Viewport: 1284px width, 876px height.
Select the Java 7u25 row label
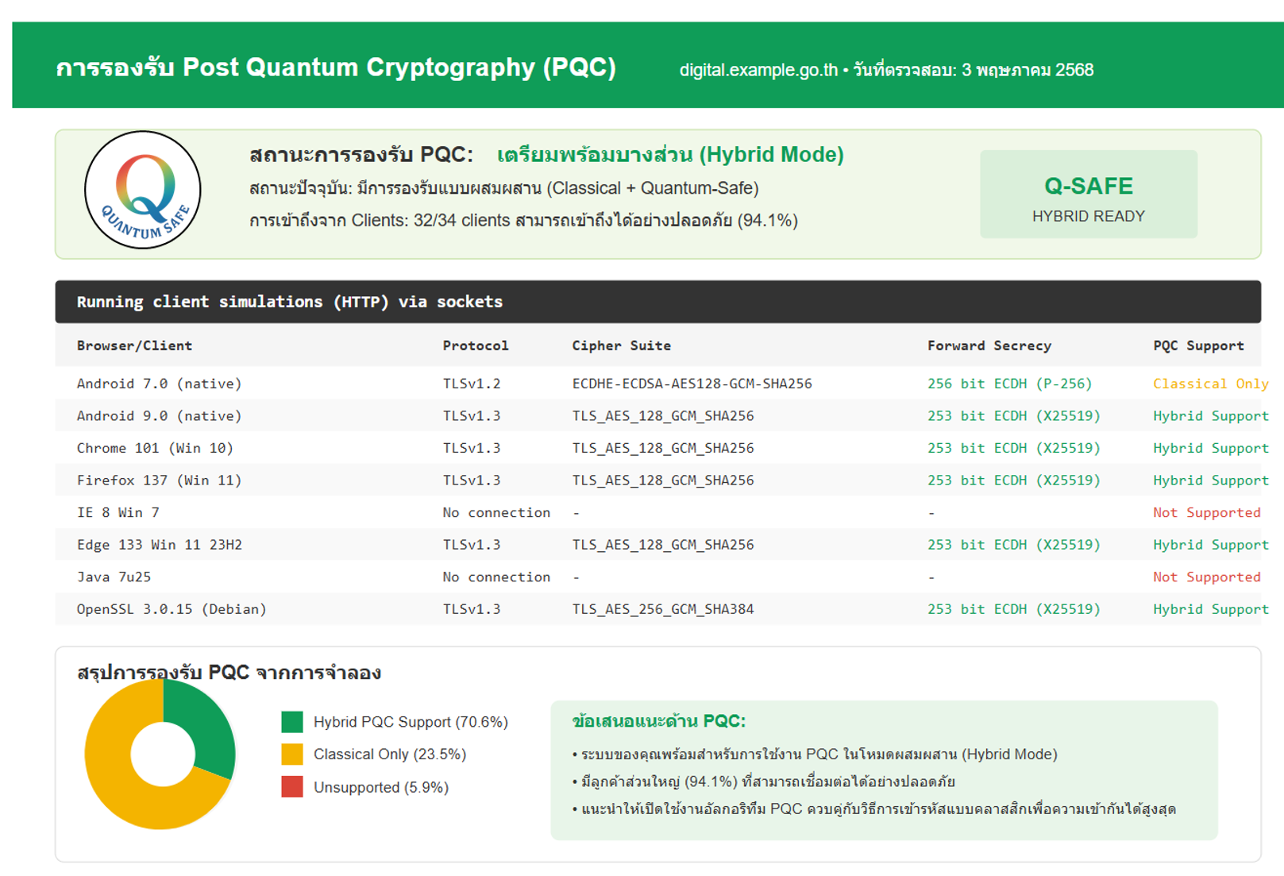click(114, 577)
